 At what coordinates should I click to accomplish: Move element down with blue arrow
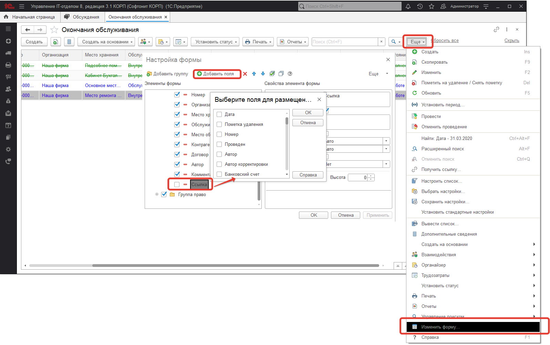coord(263,74)
